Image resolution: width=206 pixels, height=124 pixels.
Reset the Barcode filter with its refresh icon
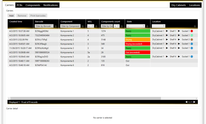point(56,26)
